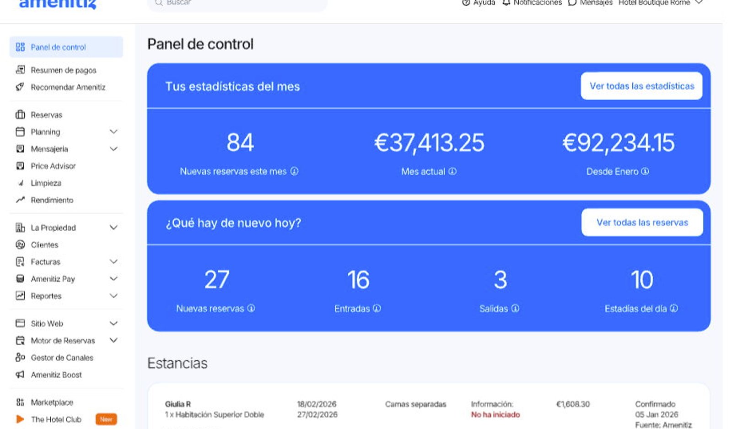Click the Amenitiz Boost megaphone icon
The height and width of the screenshot is (429, 732).
pos(20,375)
